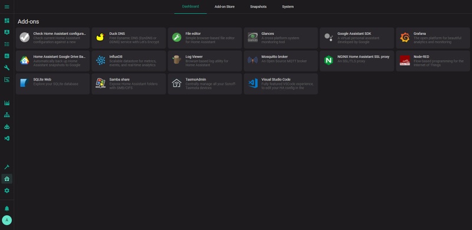This screenshot has width=472, height=230.
Task: Click the TasmoAdmin house icon
Action: click(176, 83)
